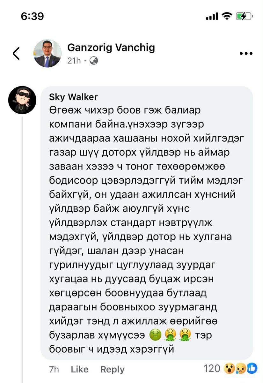Reply to the Sky Walker comment
This screenshot has height=383, width=263.
[x=112, y=369]
